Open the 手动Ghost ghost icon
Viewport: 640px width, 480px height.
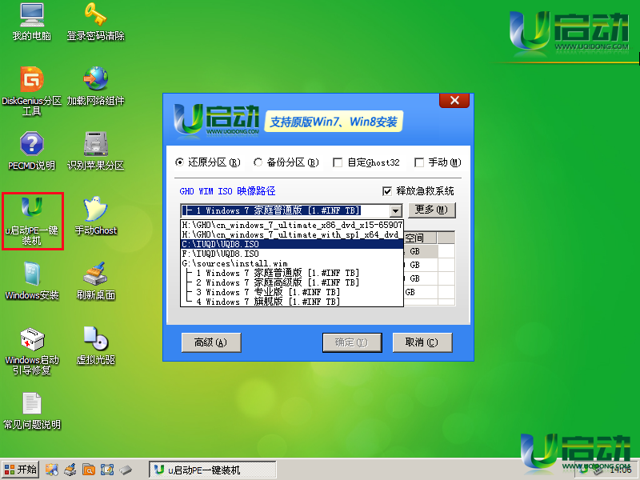(x=95, y=216)
